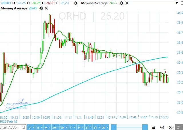Remove the Moving Average 26.45 indicator
The height and width of the screenshot is (130, 183).
[x=47, y=8]
